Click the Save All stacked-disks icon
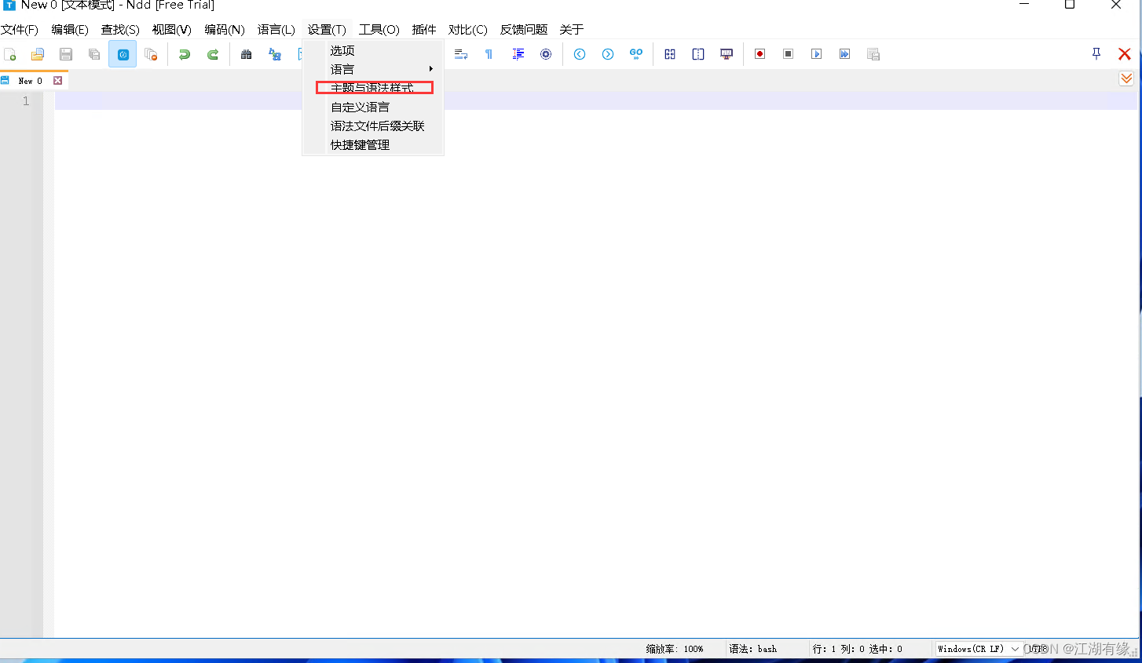Viewport: 1142px width, 663px height. tap(94, 54)
